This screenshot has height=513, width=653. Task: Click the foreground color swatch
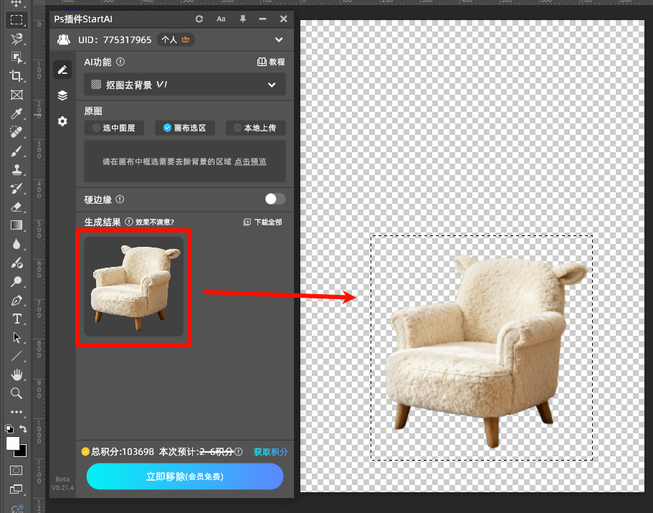tap(13, 443)
